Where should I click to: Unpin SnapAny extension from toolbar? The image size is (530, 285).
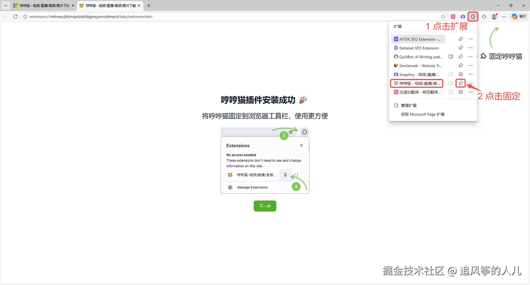point(460,75)
